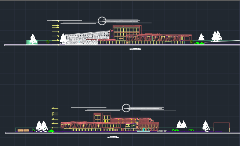This screenshot has width=240, height=146.
Task: Click the yellow level markers beside the upper elevation
Action: point(56,32)
